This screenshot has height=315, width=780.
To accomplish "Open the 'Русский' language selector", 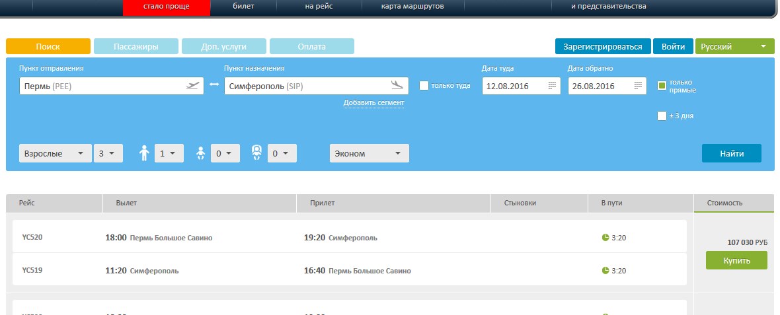I will pos(734,47).
